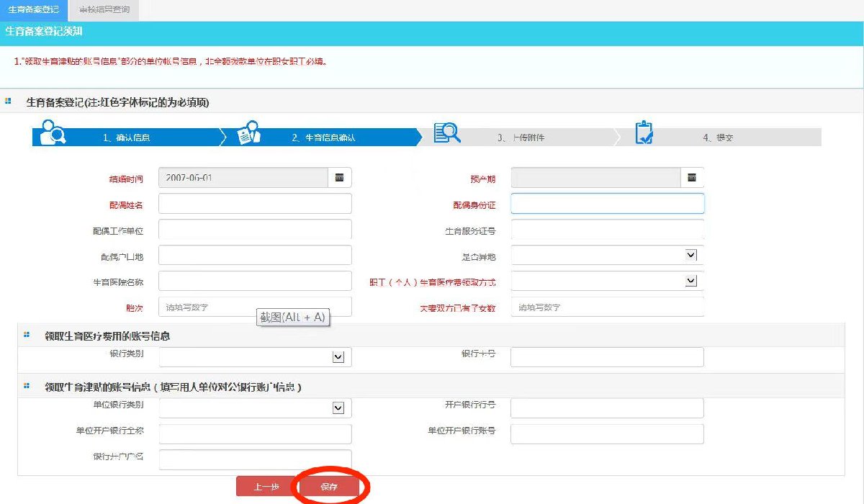Click the 配偶身份证 input field

(x=607, y=204)
